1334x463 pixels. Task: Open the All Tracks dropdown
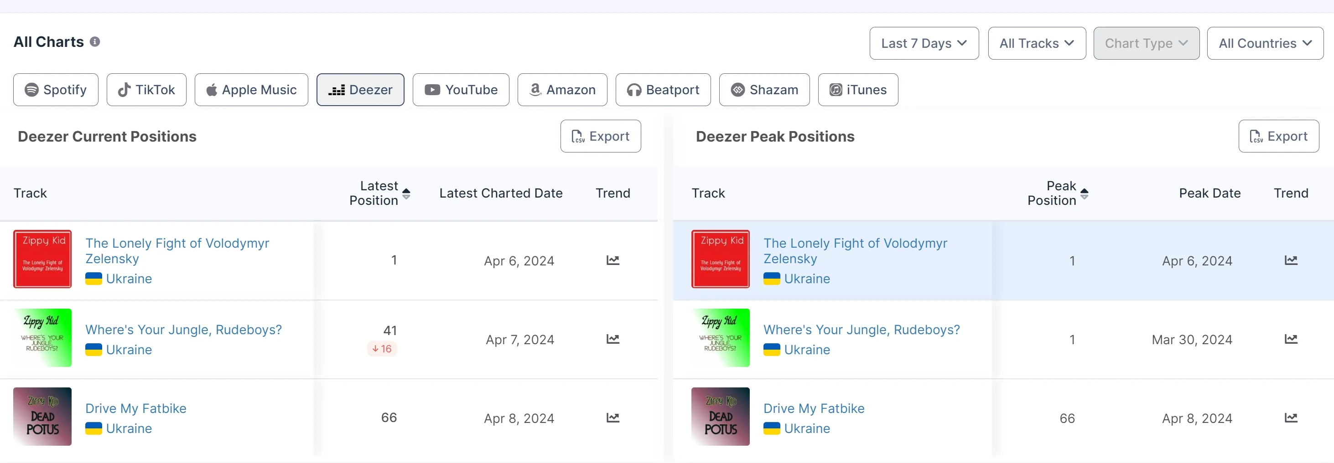(x=1036, y=43)
